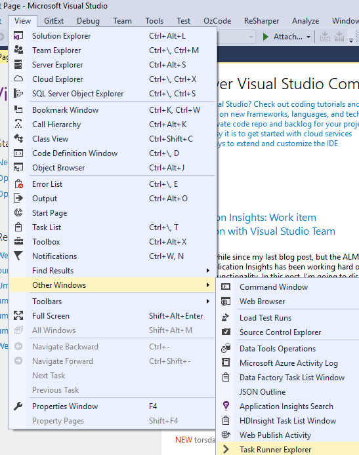Click the Call Hierarchy icon
Image resolution: width=359 pixels, height=455 pixels.
[x=18, y=124]
